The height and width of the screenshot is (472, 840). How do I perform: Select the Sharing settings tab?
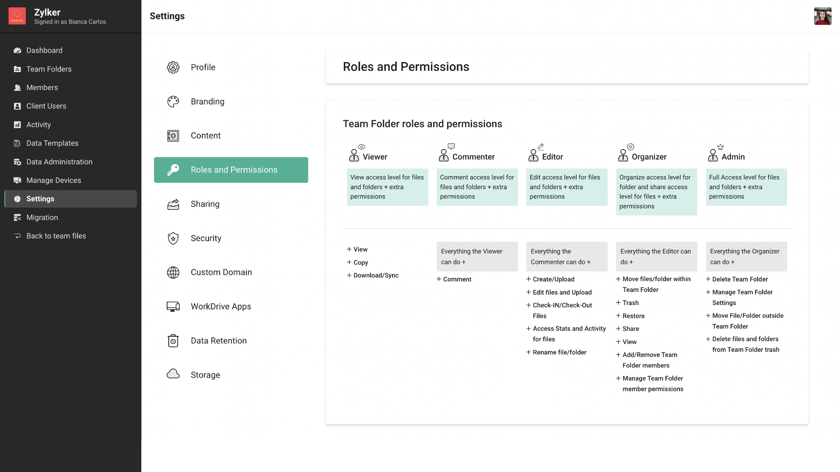point(205,204)
